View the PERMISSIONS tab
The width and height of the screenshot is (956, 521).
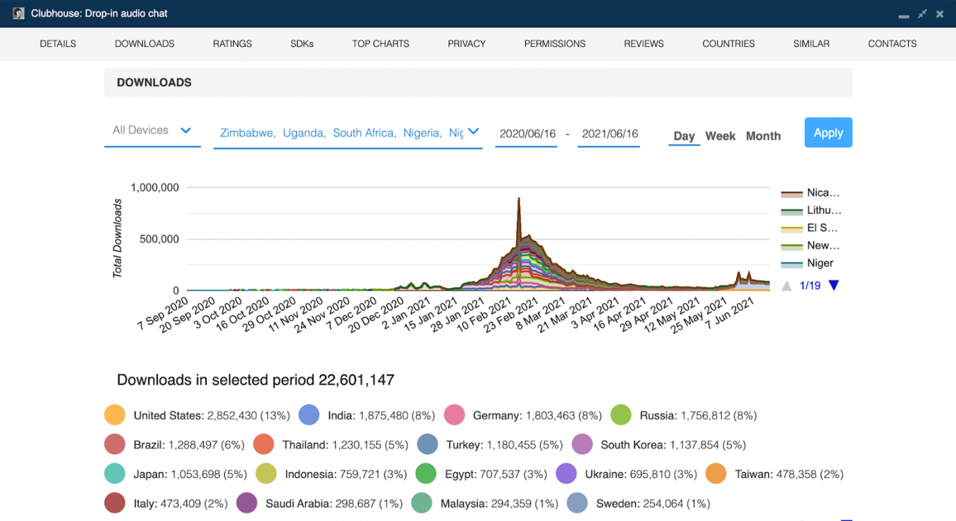click(555, 44)
